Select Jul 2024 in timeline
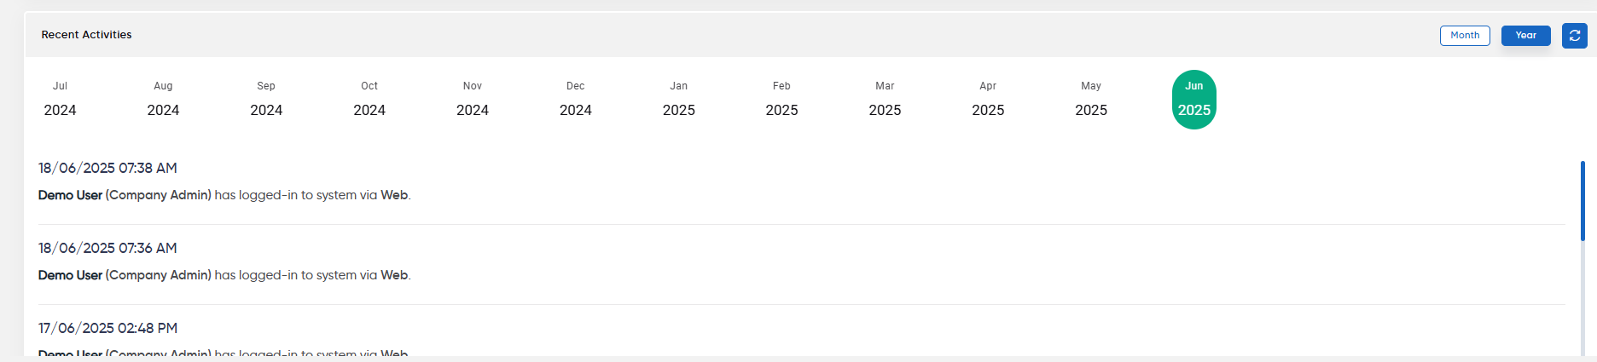 (60, 100)
